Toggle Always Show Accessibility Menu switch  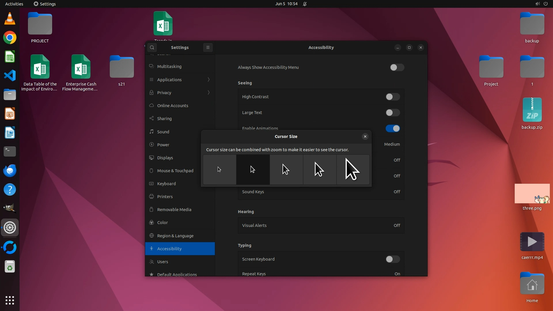pyautogui.click(x=397, y=67)
